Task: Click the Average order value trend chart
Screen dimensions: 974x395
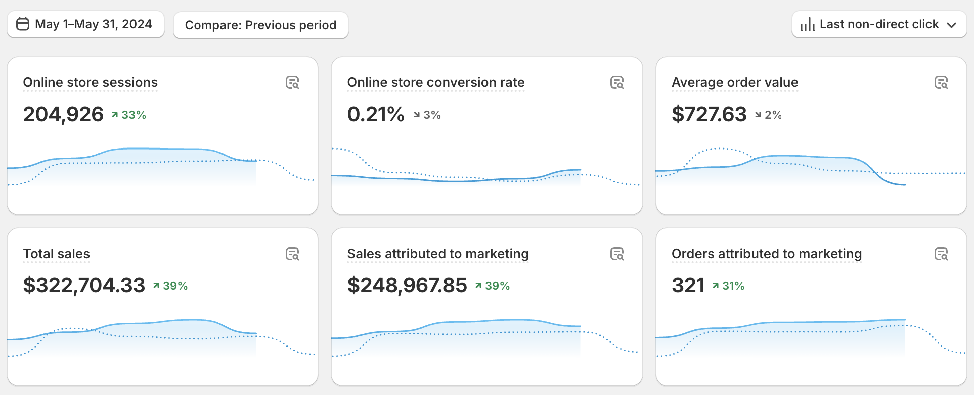Action: tap(810, 167)
